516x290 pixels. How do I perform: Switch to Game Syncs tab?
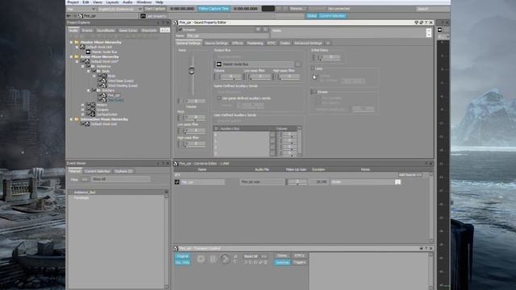[128, 31]
